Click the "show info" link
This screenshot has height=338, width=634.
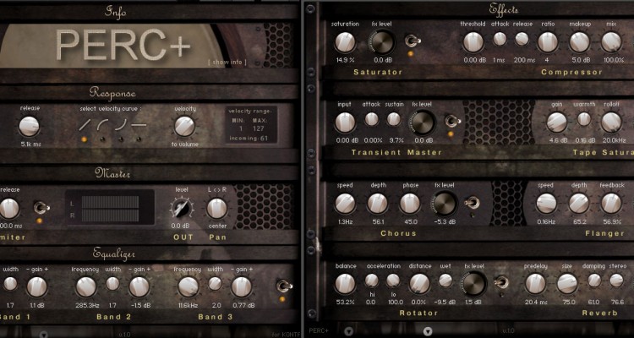(226, 62)
